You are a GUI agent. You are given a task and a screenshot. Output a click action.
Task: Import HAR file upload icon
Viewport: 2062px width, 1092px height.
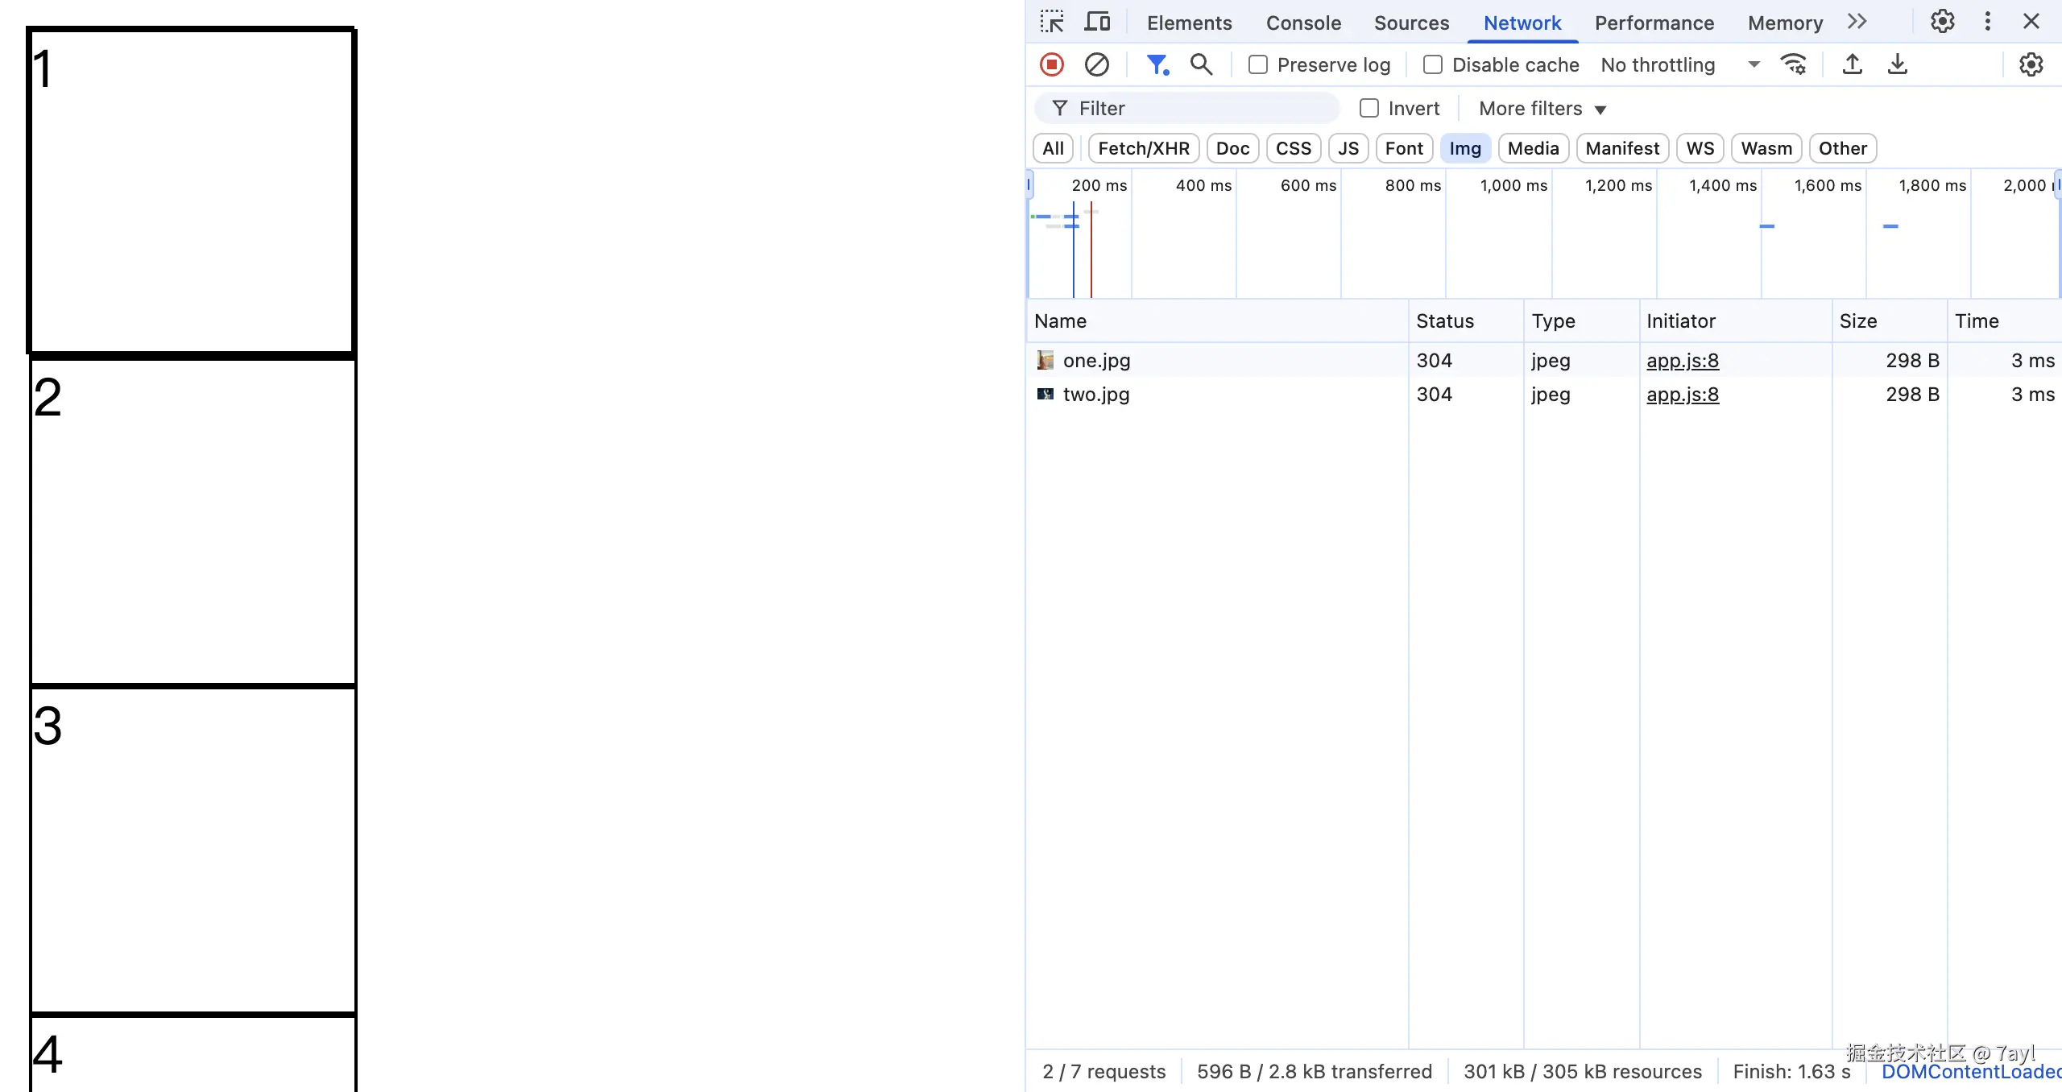[x=1852, y=64]
